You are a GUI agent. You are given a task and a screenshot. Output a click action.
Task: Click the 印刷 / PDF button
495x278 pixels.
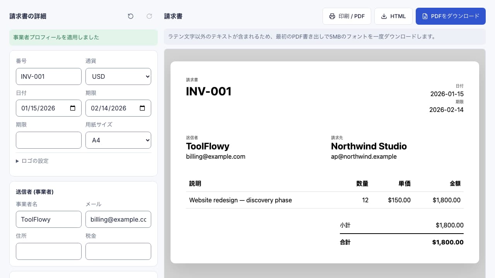click(347, 16)
